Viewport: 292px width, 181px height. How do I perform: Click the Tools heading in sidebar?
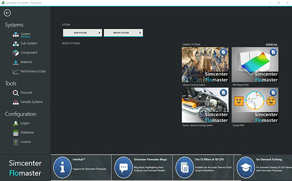coord(11,83)
